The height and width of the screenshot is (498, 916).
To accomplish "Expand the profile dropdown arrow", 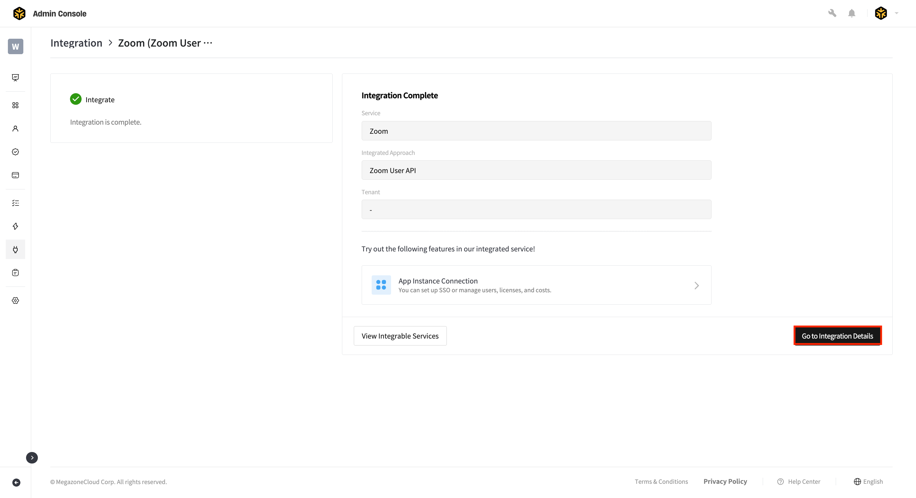I will pos(896,13).
